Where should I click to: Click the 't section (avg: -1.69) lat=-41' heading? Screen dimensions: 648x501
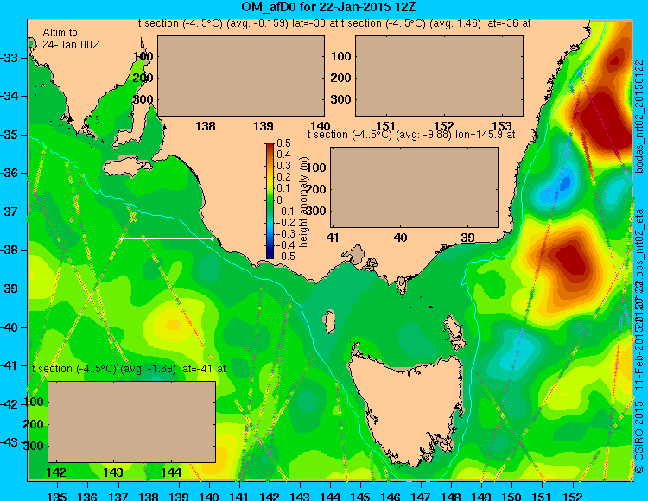coord(129,369)
